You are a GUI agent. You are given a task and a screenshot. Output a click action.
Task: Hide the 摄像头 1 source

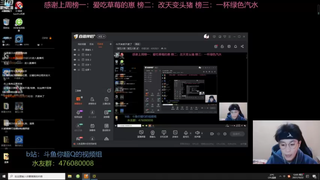(x=75, y=50)
